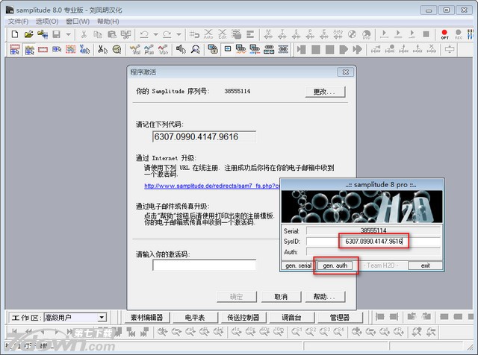Click the Crossfade Edit icon
The image size is (478, 355).
click(223, 34)
